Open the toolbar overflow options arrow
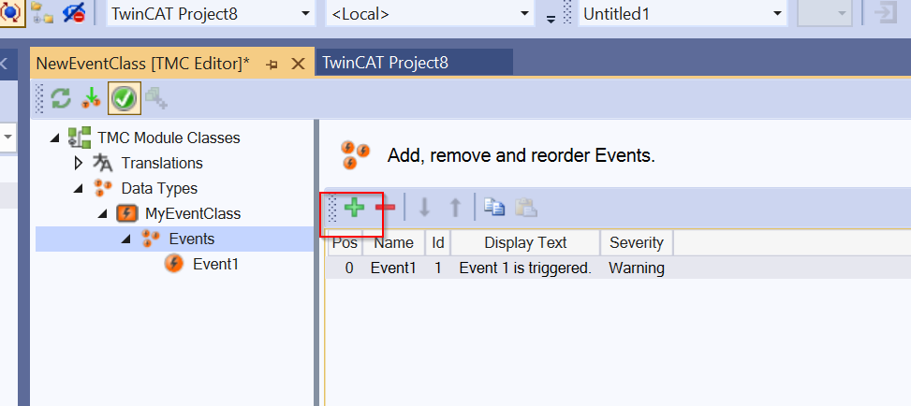 coord(551,19)
